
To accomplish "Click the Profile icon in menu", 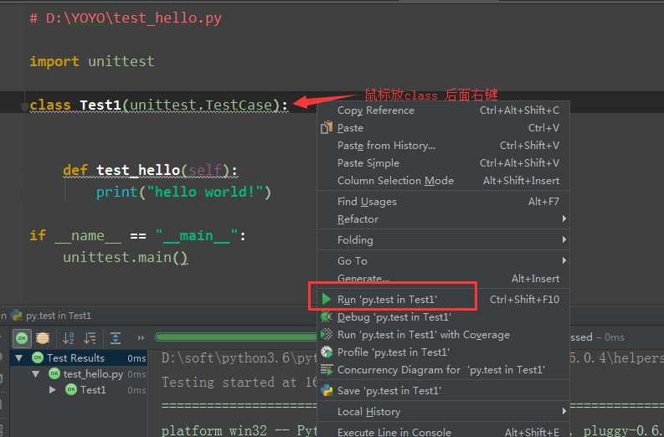I will tap(327, 352).
